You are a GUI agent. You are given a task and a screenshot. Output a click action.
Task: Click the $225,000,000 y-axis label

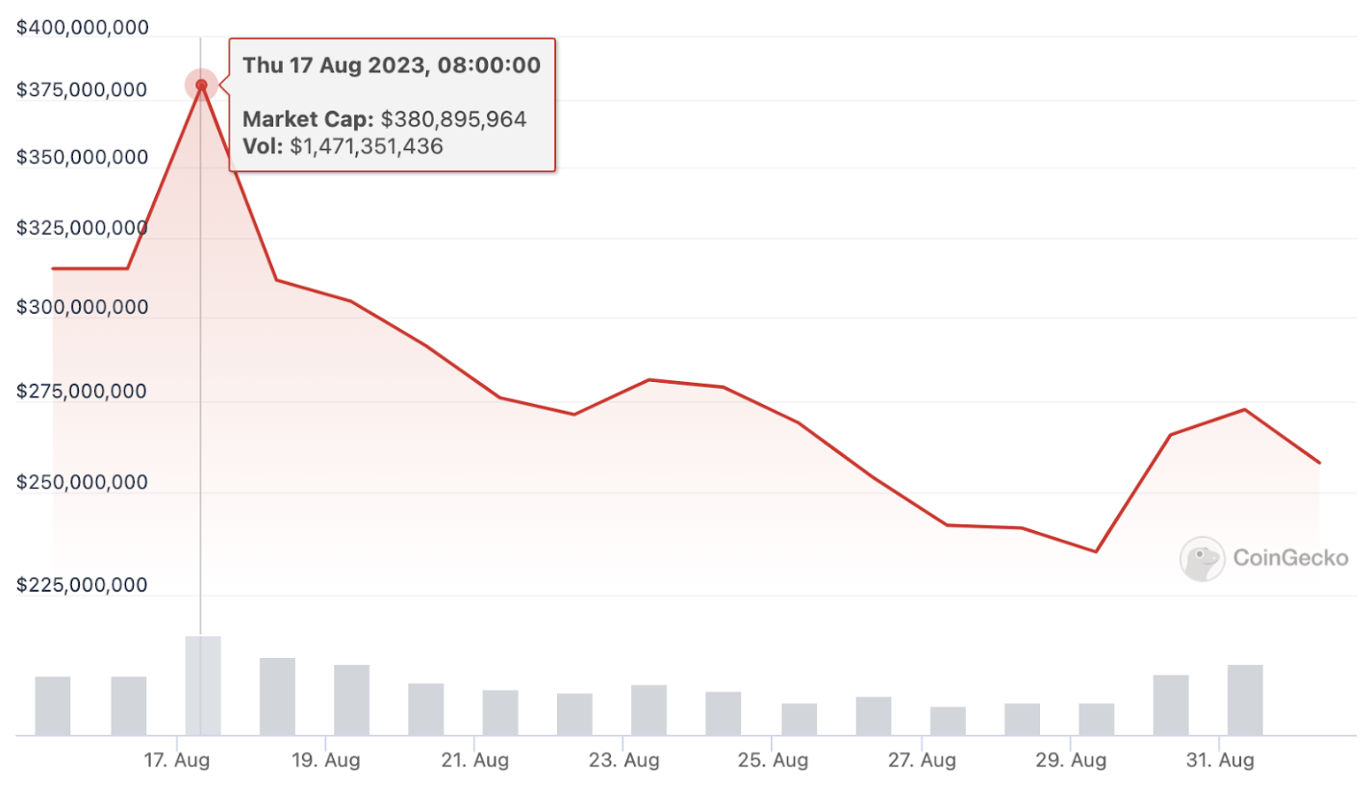point(83,584)
